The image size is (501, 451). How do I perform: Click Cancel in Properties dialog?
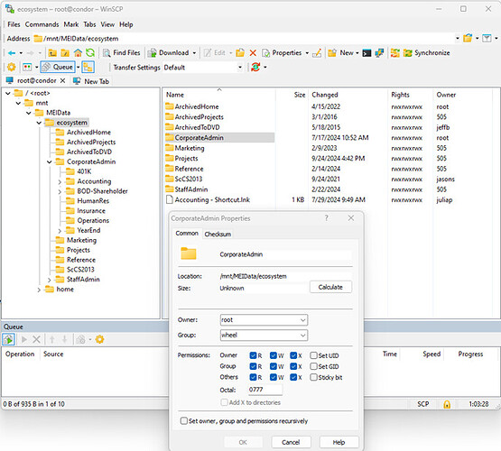[x=291, y=442]
